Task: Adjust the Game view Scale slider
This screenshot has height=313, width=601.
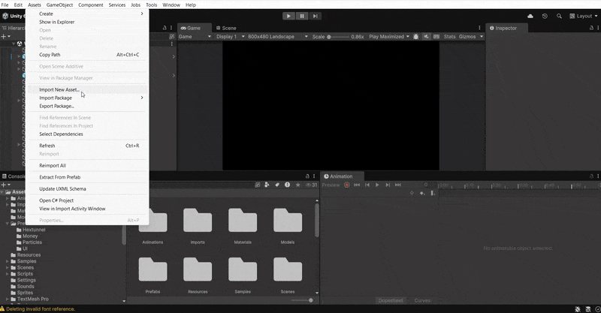Action: tap(337, 37)
